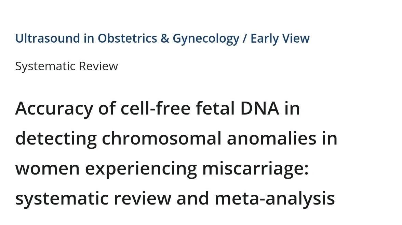The width and height of the screenshot is (402, 225).
Task: Click "meta-analysis" at the end of the title
Action: click(x=274, y=198)
